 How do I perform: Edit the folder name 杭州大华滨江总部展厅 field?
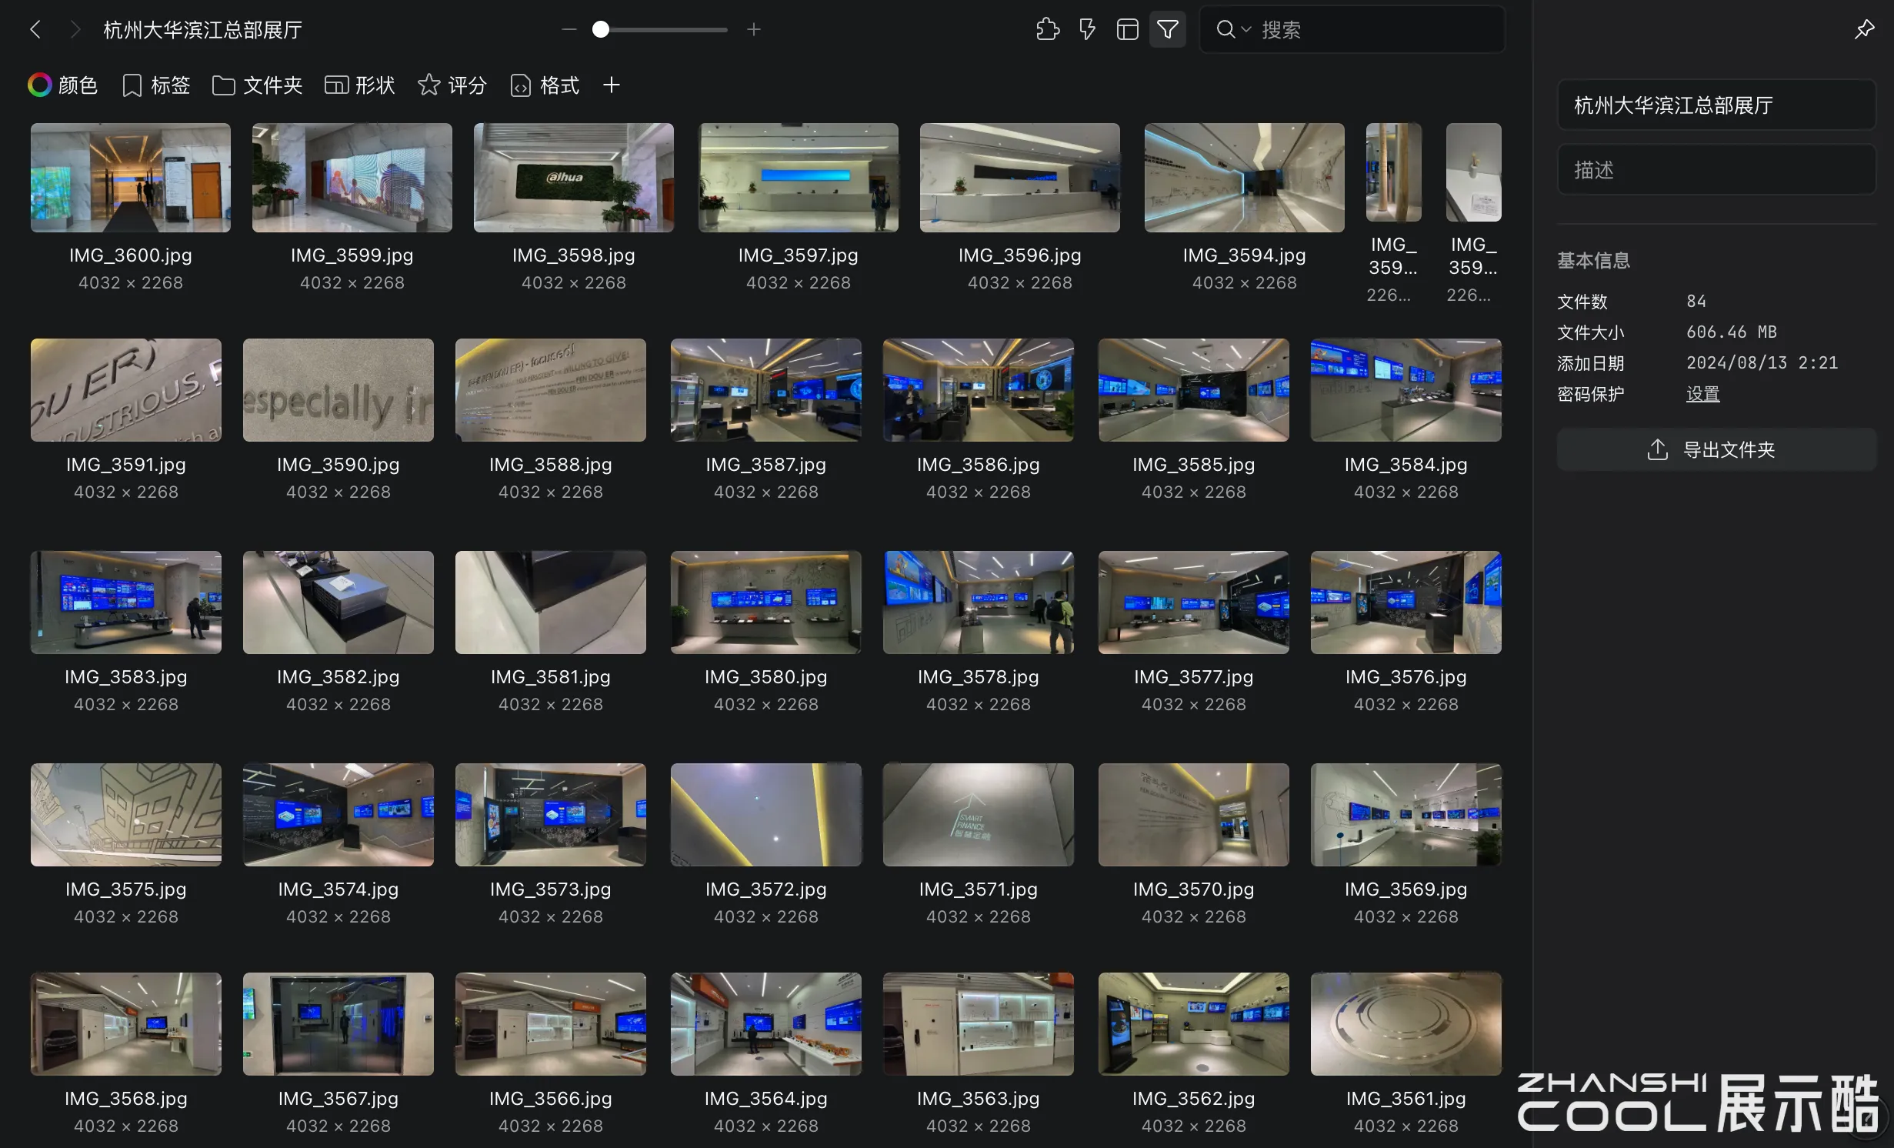point(1716,105)
